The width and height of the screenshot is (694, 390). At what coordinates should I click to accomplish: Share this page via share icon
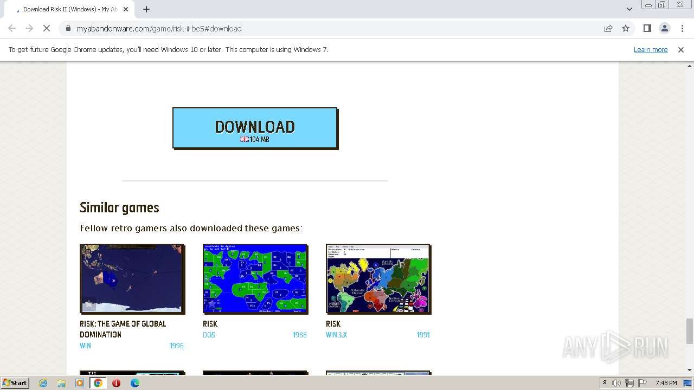608,28
